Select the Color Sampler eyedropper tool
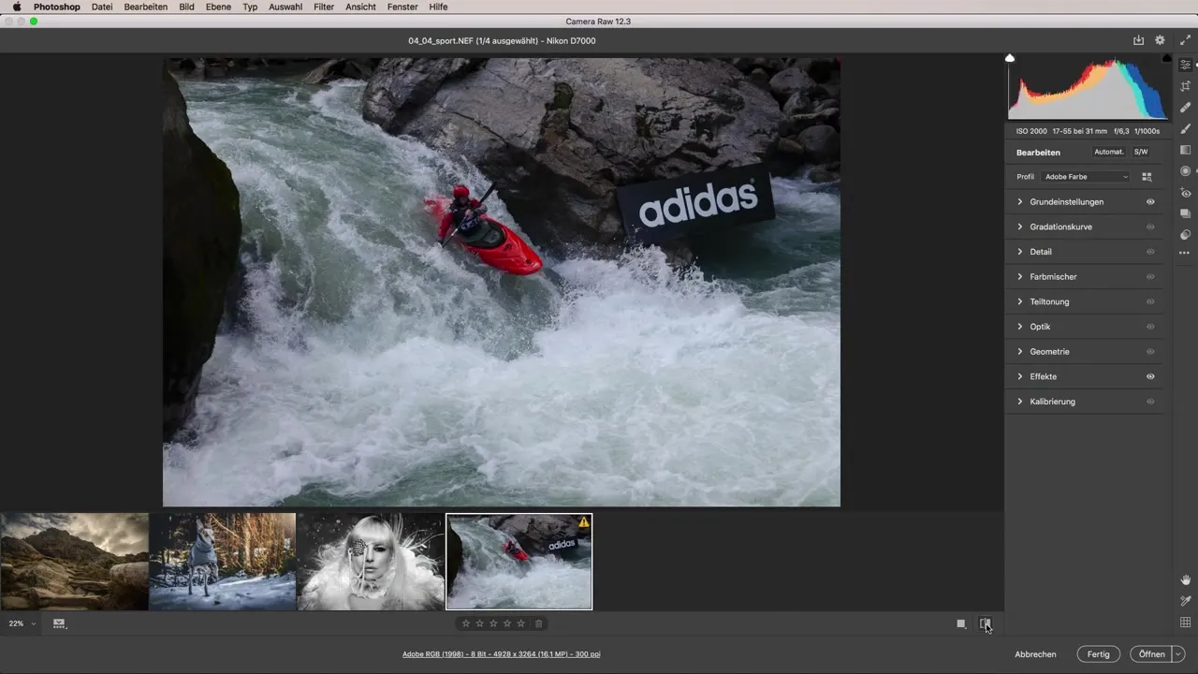 (x=1185, y=601)
